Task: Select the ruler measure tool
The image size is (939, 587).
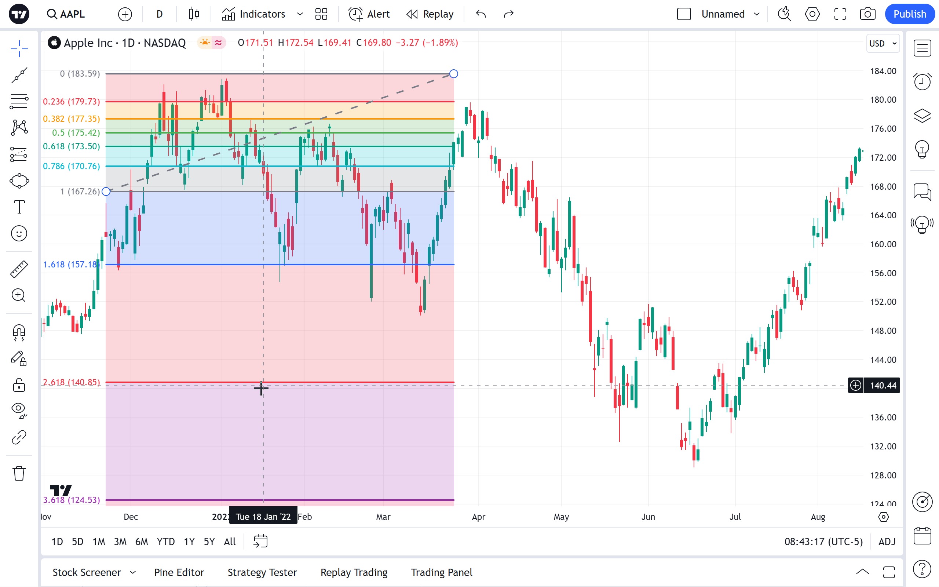Action: [19, 269]
